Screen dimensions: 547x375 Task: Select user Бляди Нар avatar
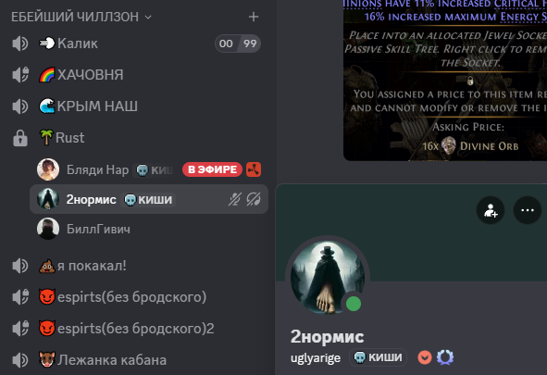48,169
